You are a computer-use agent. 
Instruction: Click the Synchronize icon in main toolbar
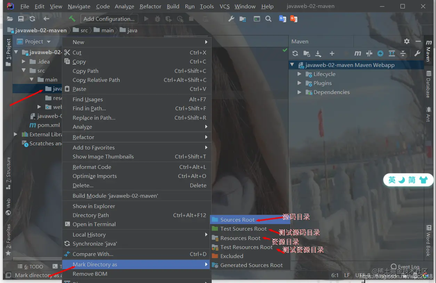click(x=32, y=19)
